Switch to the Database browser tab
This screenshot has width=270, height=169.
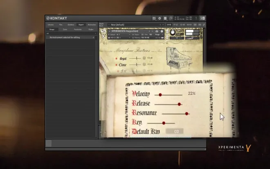coord(71,25)
